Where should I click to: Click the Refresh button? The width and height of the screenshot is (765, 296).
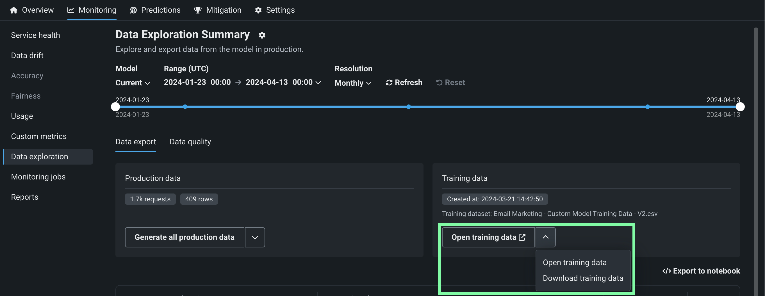404,83
